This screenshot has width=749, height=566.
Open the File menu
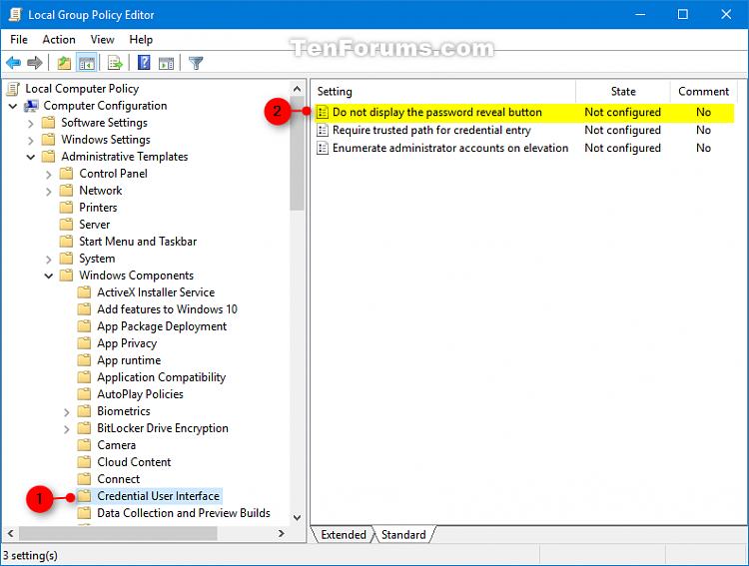pyautogui.click(x=19, y=40)
